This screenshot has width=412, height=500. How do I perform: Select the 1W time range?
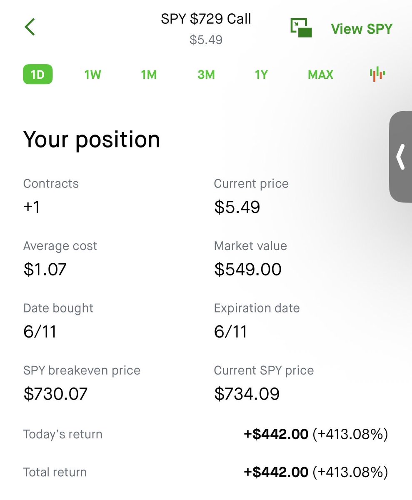93,75
